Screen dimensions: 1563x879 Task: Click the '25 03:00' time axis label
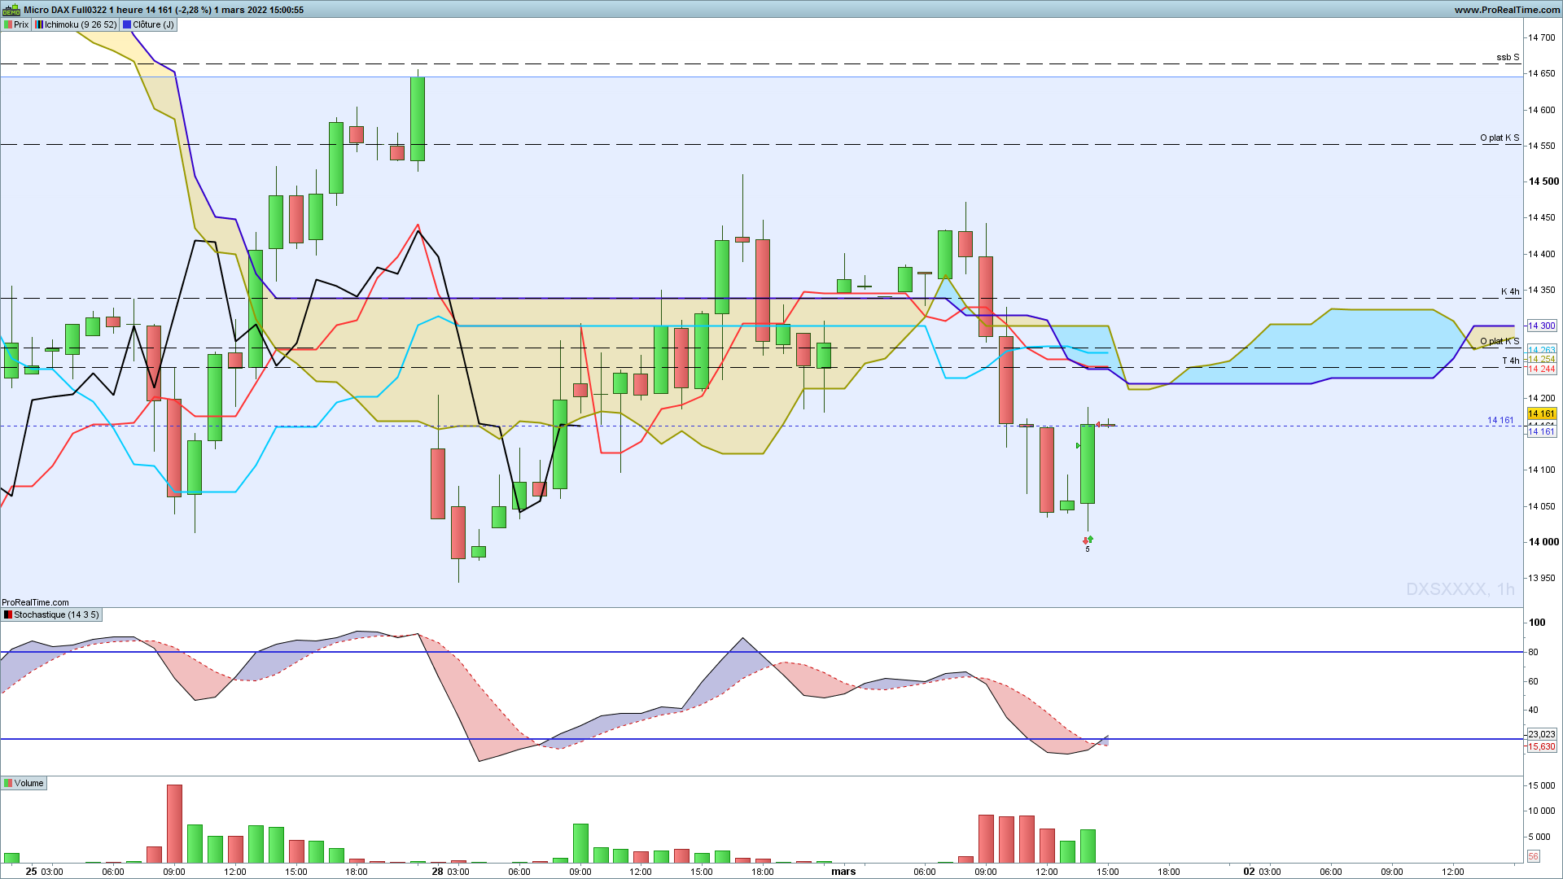44,872
